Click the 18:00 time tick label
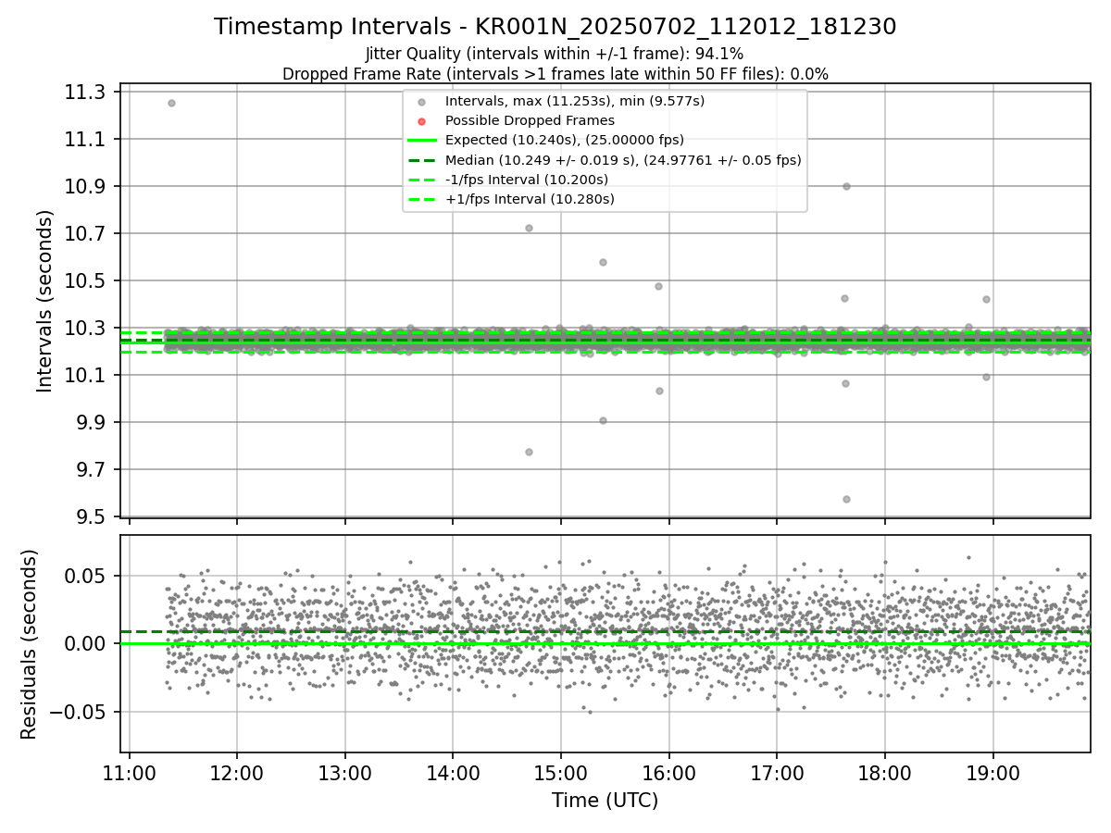 (x=884, y=772)
